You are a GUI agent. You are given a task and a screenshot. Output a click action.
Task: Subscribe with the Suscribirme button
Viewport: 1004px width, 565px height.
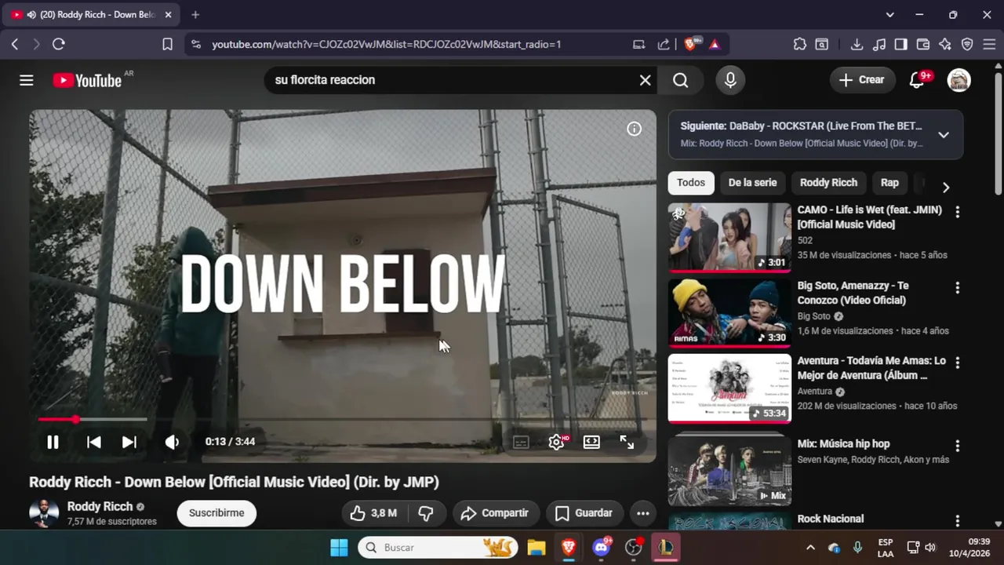tap(216, 513)
